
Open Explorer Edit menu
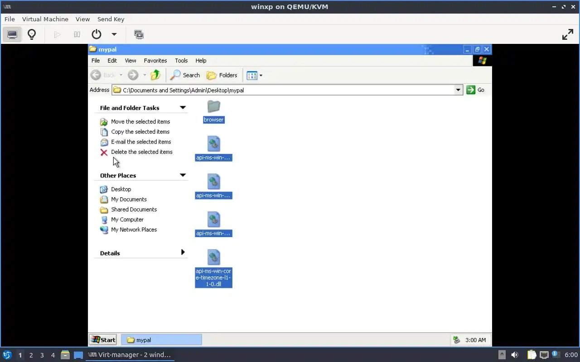[x=112, y=61]
